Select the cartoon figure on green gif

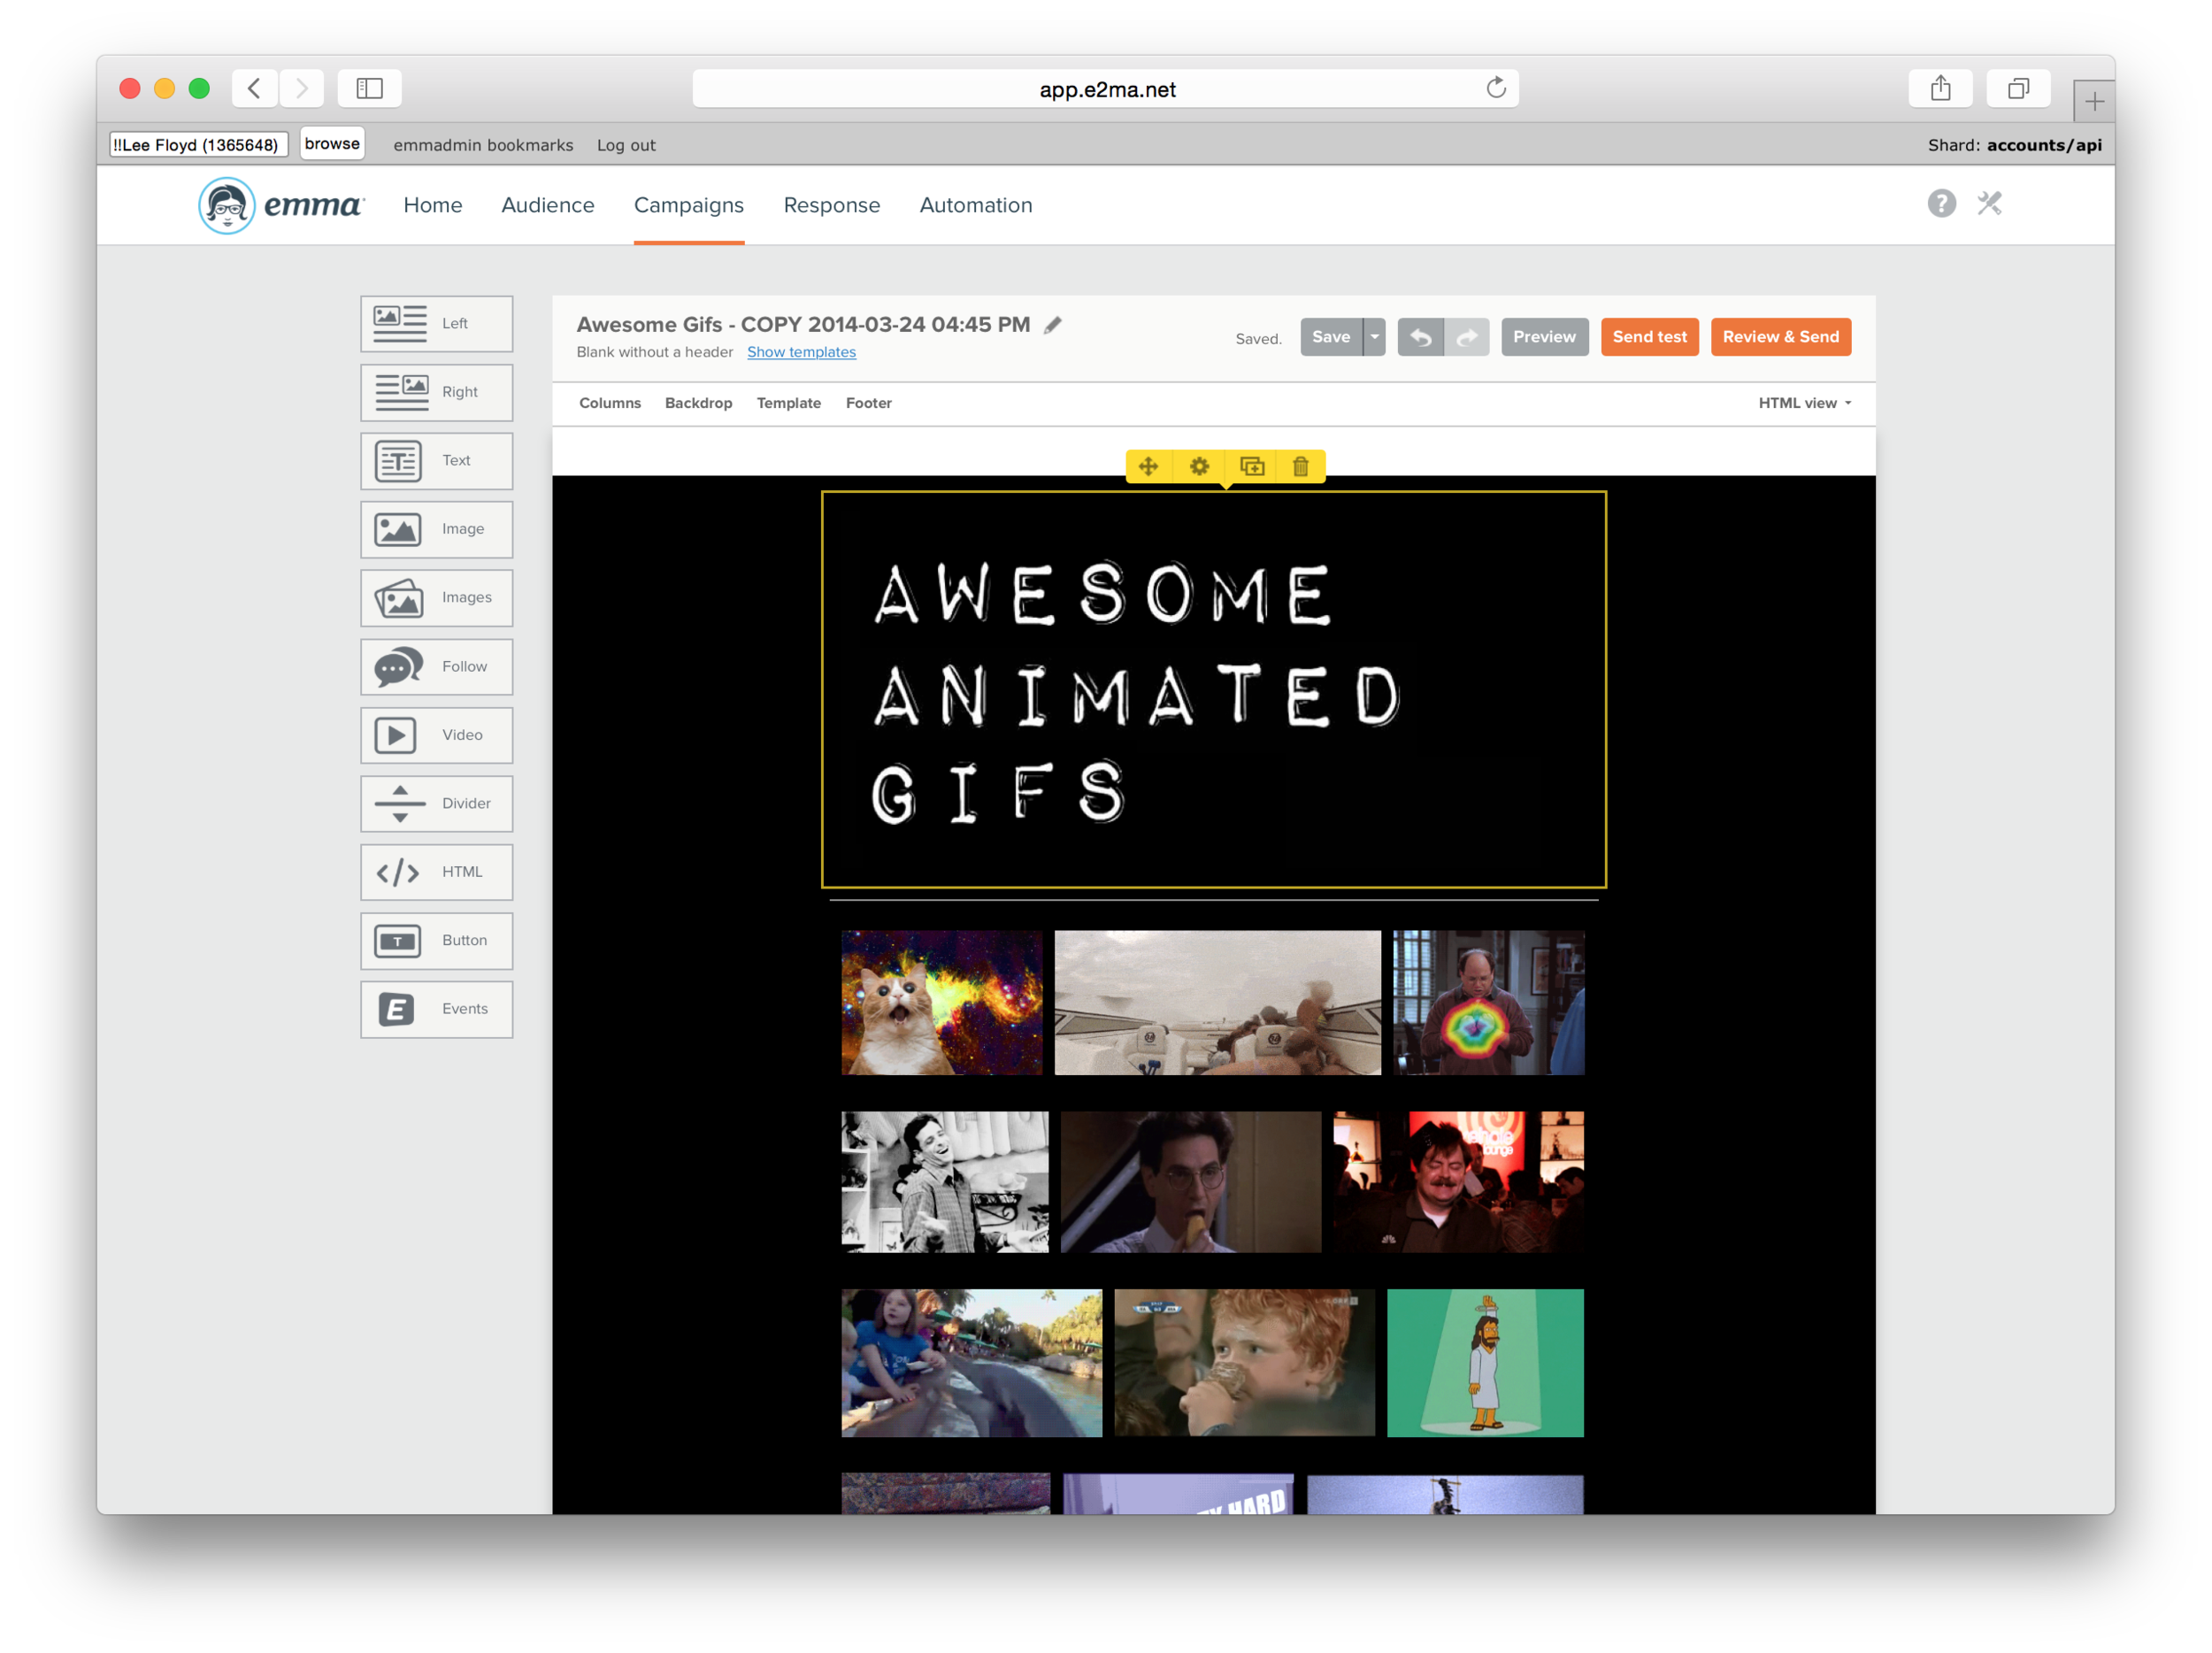[1485, 1363]
